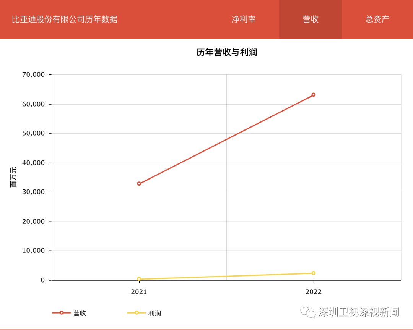This screenshot has height=330, width=413.
Task: Click the yellow 利润 legend line marker
Action: point(137,313)
